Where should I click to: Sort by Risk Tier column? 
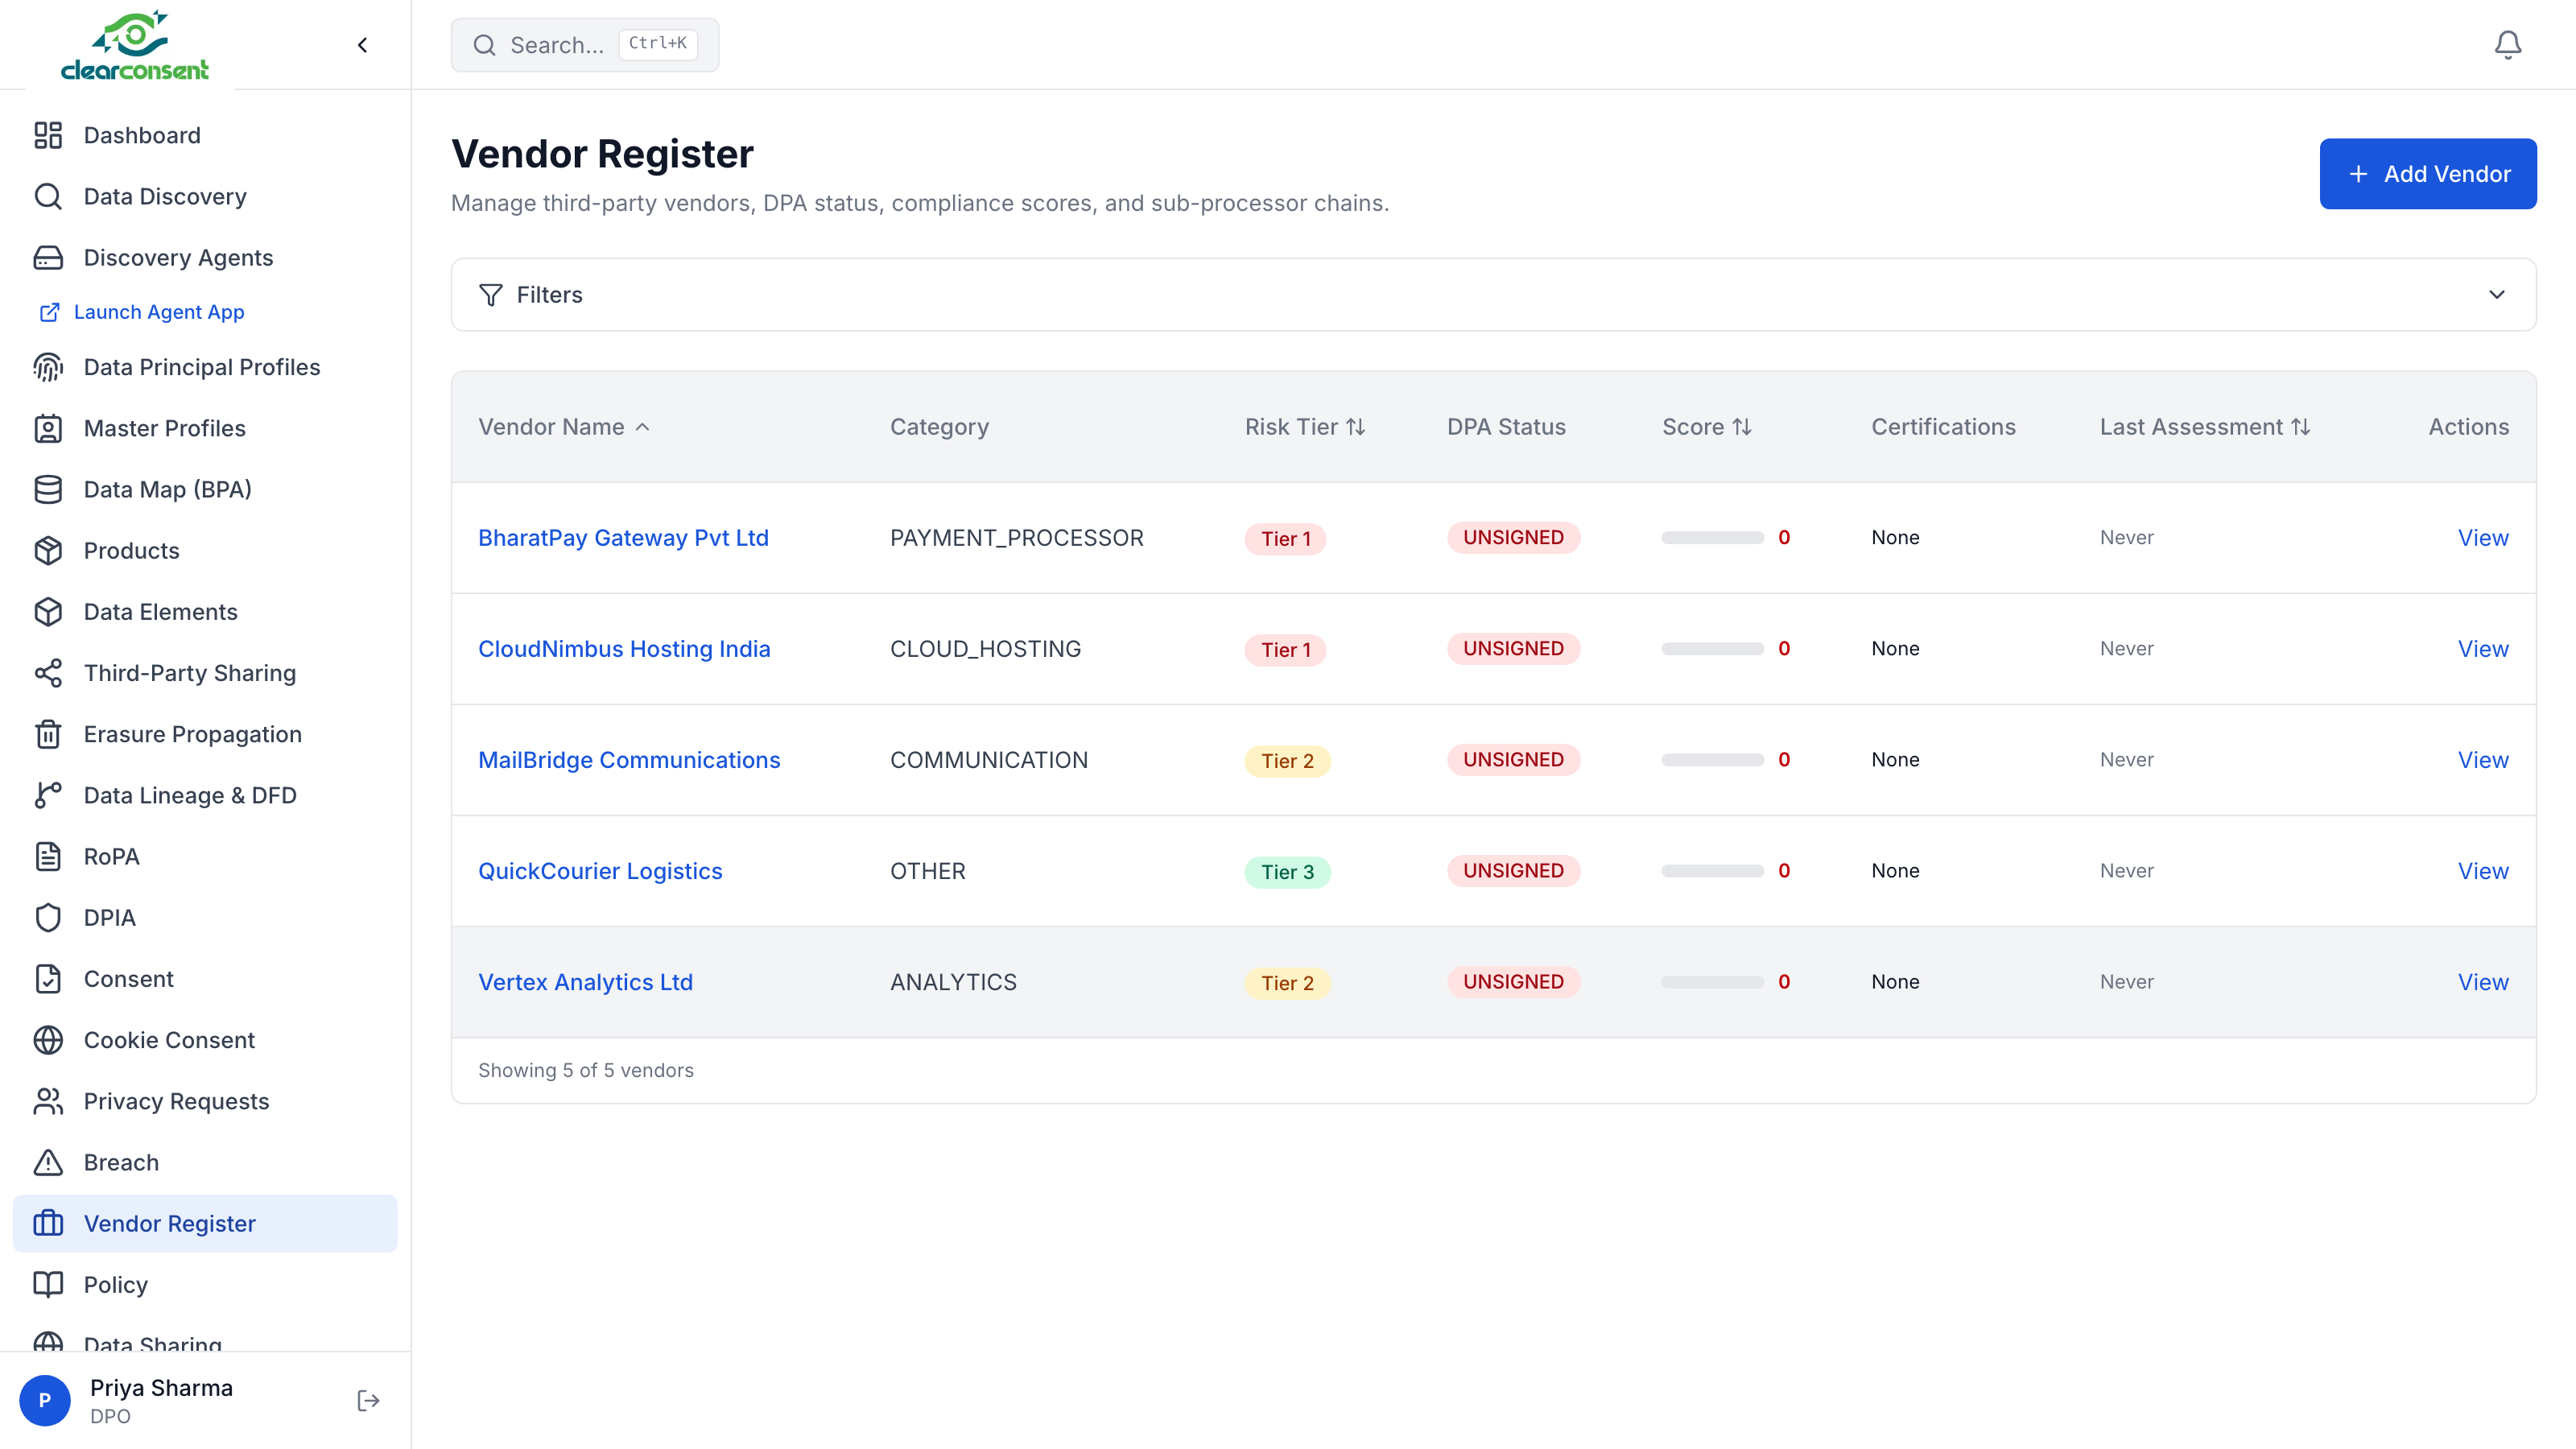coord(1305,427)
